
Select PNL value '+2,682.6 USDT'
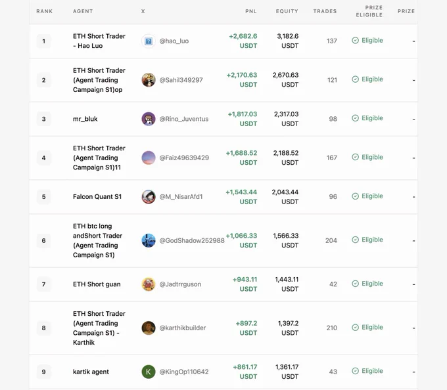click(x=243, y=41)
